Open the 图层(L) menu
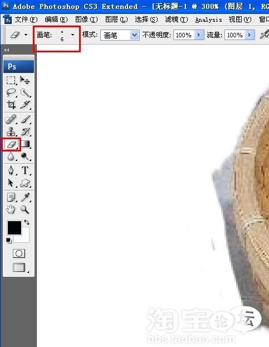269x347 pixels. (x=116, y=19)
